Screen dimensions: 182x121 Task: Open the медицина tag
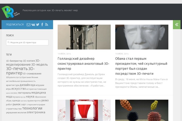click(x=39, y=93)
